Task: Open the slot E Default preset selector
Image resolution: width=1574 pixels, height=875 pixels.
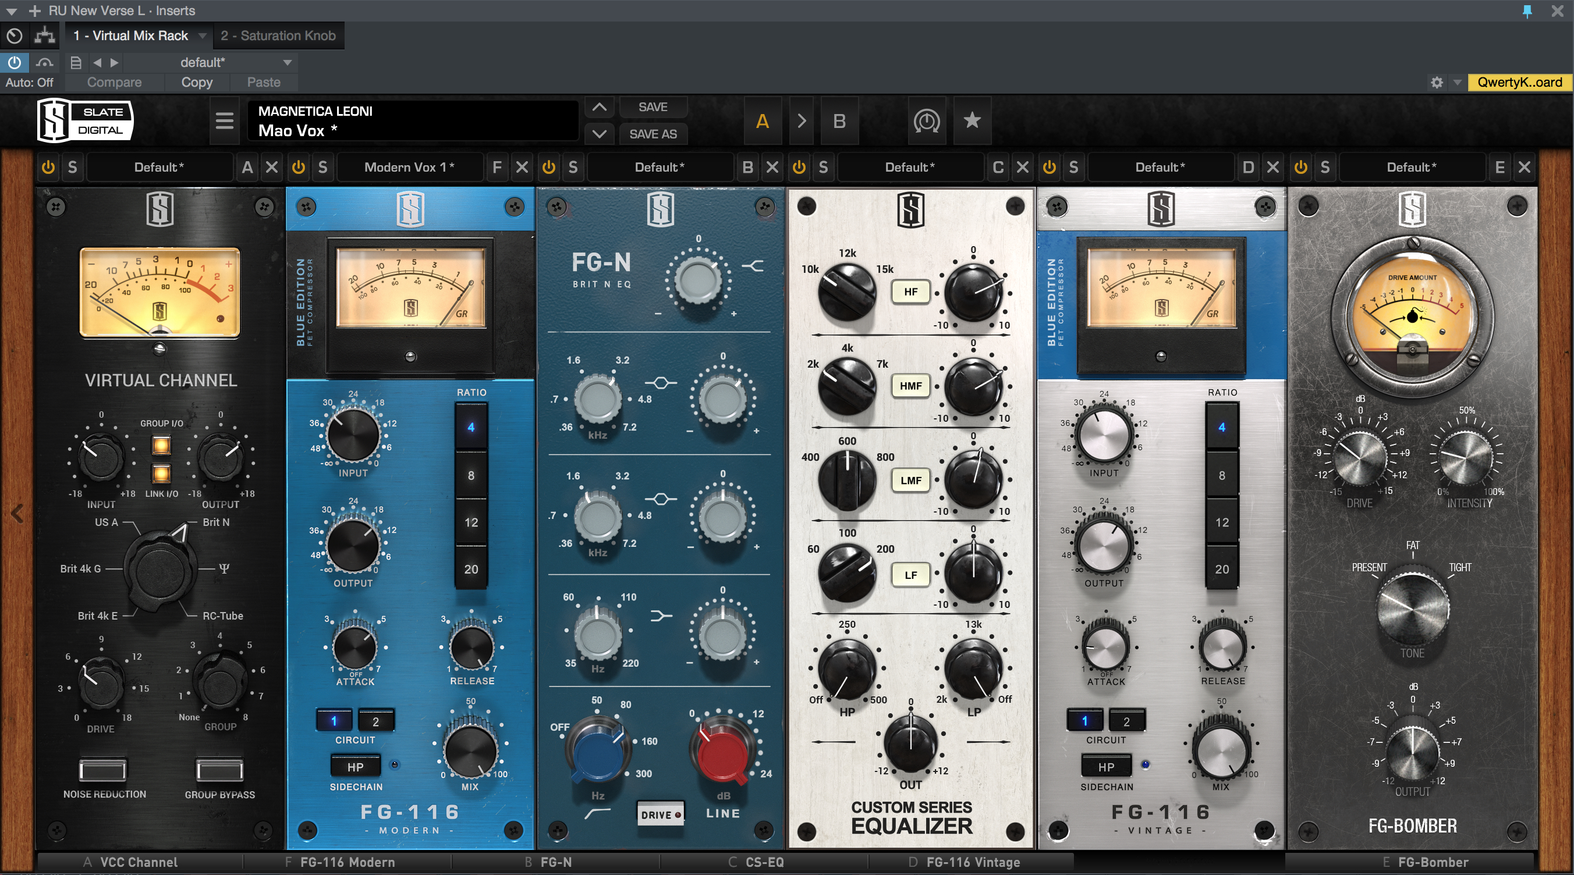Action: tap(1412, 167)
